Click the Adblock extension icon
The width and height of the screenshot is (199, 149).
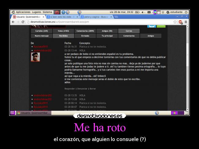[x=180, y=22]
